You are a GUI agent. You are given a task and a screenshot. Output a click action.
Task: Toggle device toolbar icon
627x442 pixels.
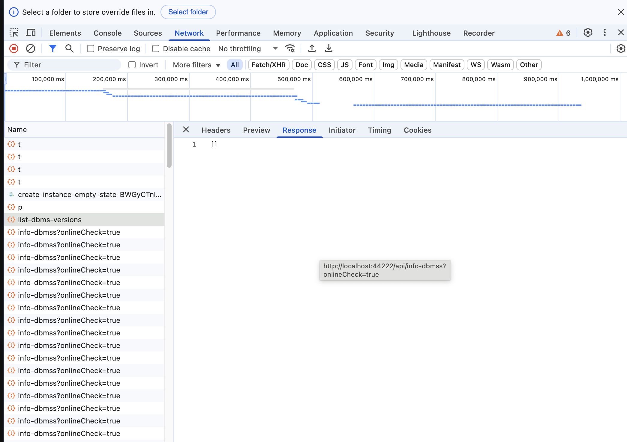pos(31,33)
